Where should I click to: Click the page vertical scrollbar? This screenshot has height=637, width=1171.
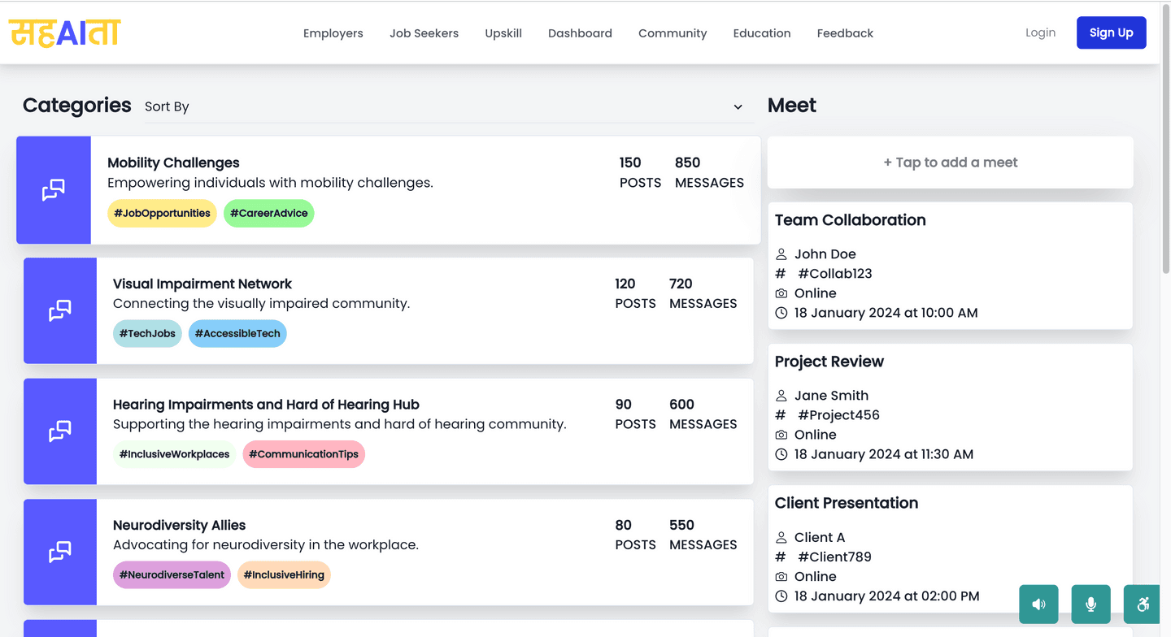1166,138
